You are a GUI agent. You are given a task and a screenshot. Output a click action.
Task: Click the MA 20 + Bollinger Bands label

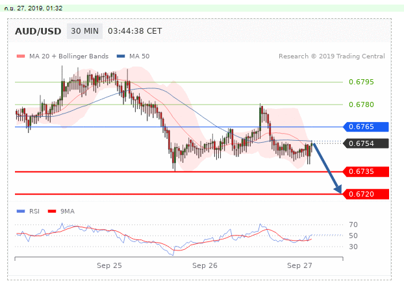click(69, 56)
